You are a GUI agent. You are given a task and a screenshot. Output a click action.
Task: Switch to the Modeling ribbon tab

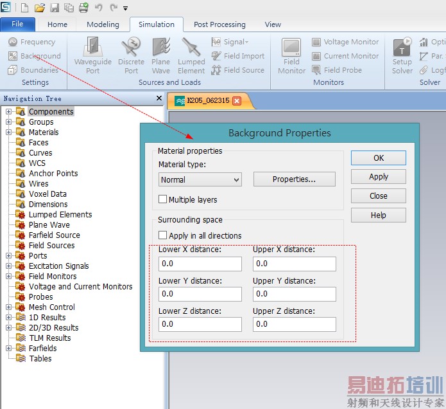pyautogui.click(x=103, y=24)
